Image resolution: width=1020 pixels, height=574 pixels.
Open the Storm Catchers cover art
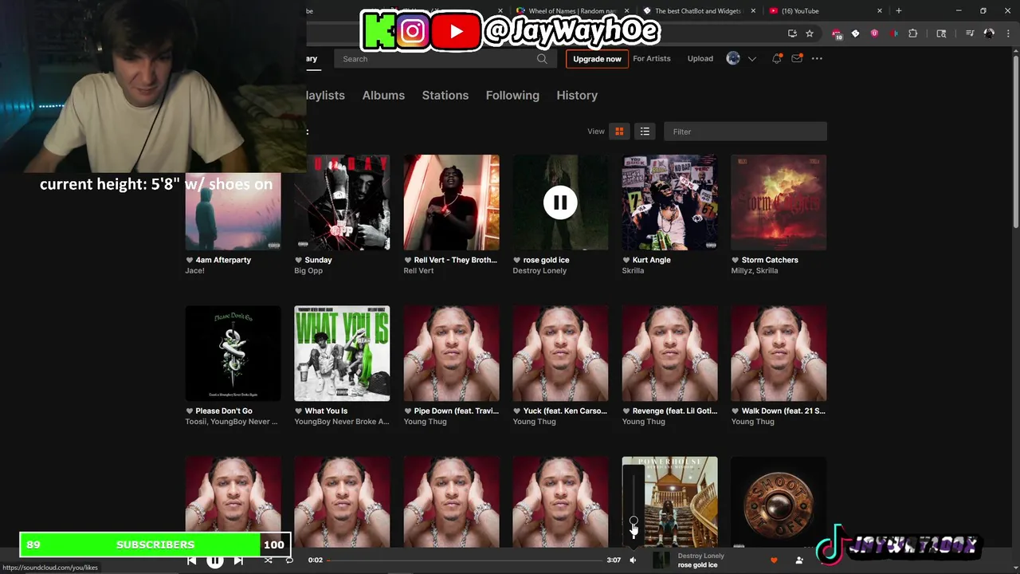click(779, 202)
